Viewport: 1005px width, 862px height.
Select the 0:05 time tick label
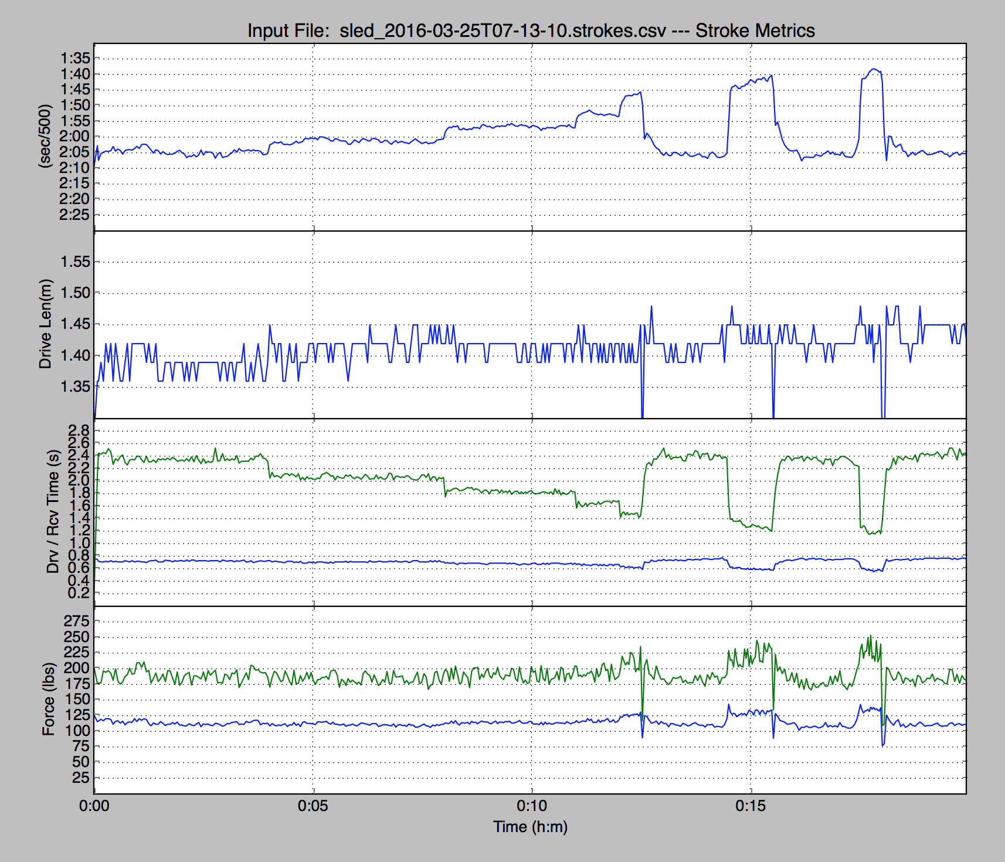[313, 806]
